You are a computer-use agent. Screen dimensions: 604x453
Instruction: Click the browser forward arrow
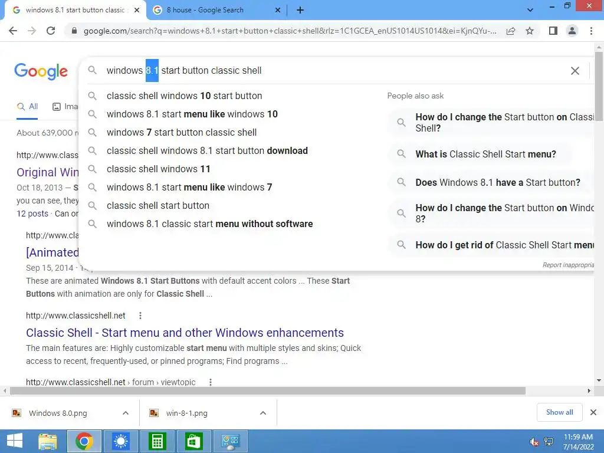click(32, 31)
